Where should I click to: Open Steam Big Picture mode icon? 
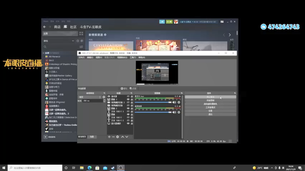(222, 22)
